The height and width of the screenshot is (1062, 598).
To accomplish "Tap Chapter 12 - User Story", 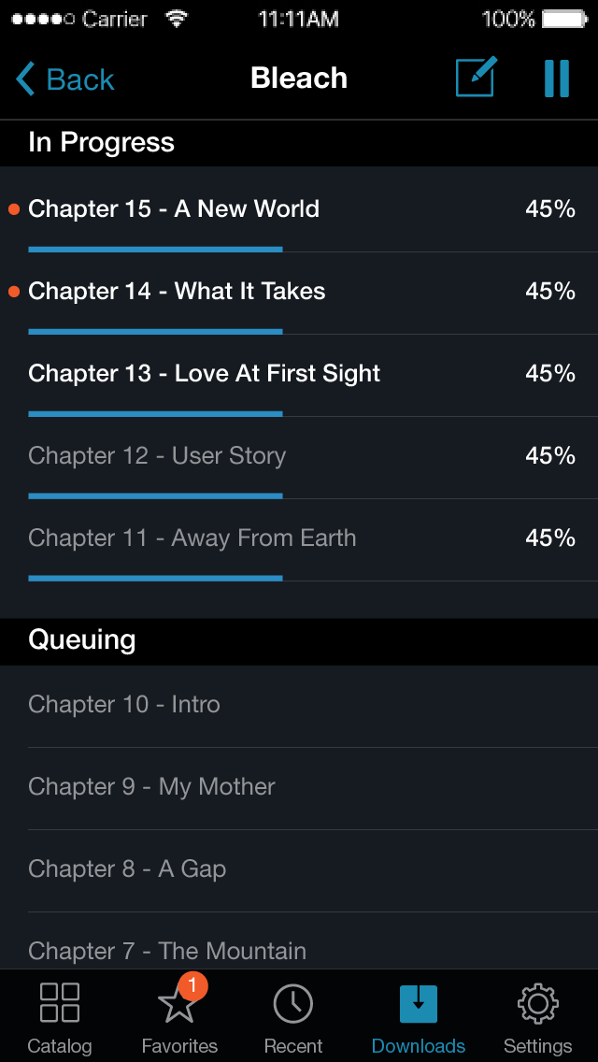I will tap(157, 455).
